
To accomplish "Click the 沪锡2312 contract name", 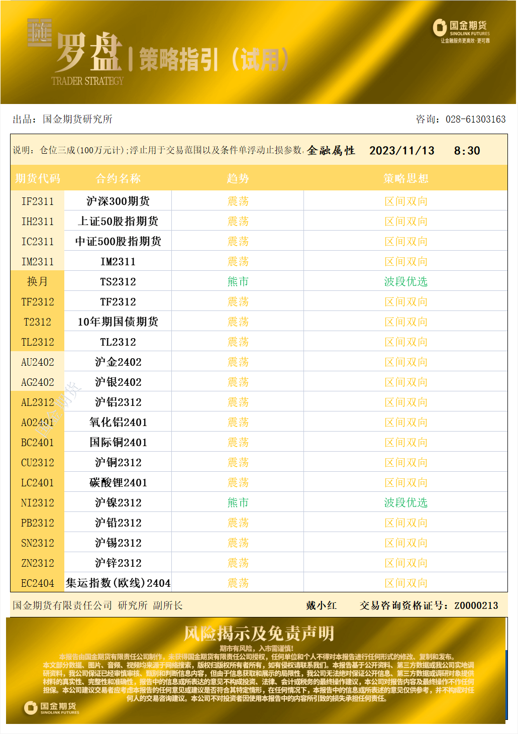I will 118,543.
